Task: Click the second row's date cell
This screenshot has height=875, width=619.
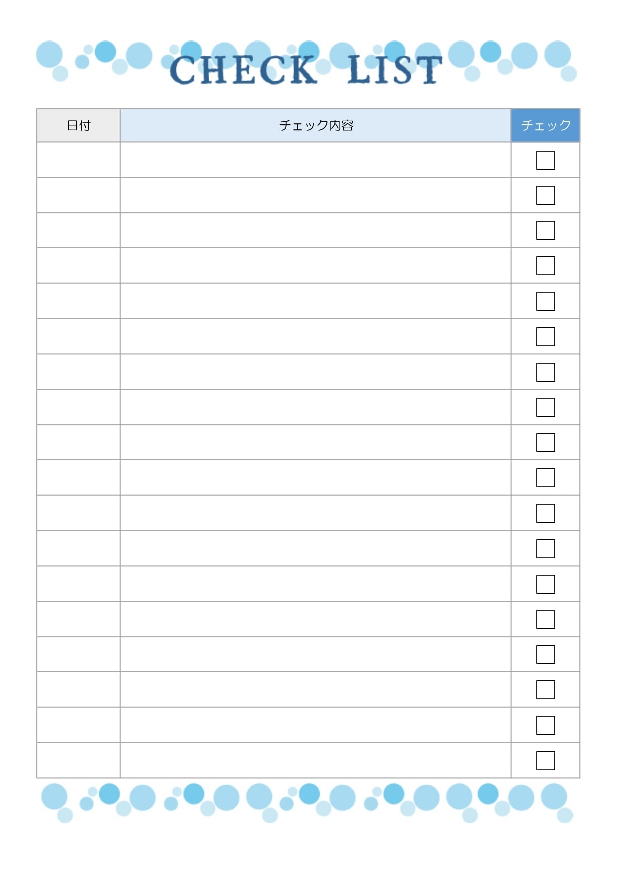Action: (x=78, y=195)
